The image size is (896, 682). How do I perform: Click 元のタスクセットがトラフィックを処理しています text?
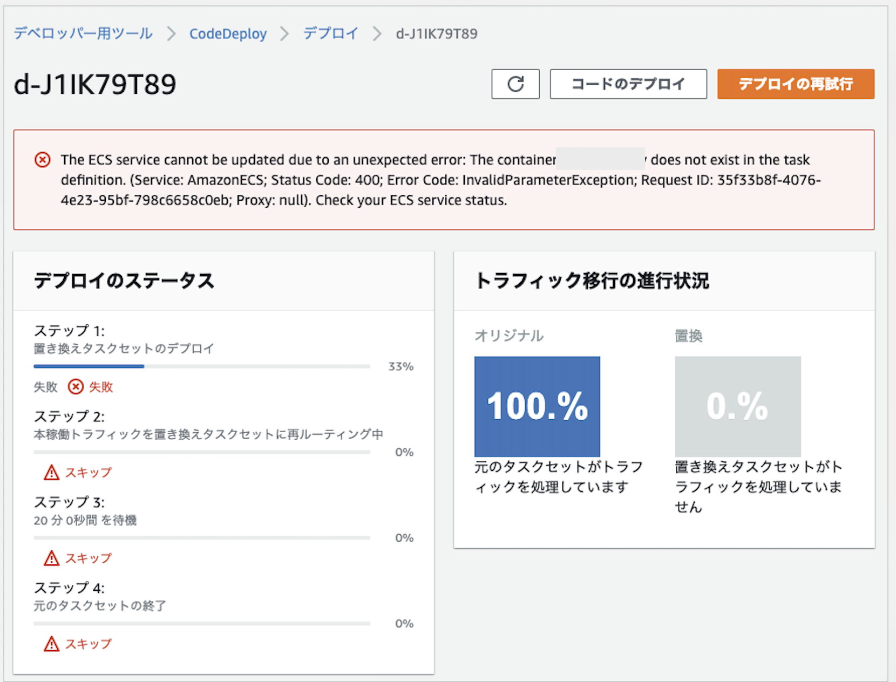pos(558,476)
